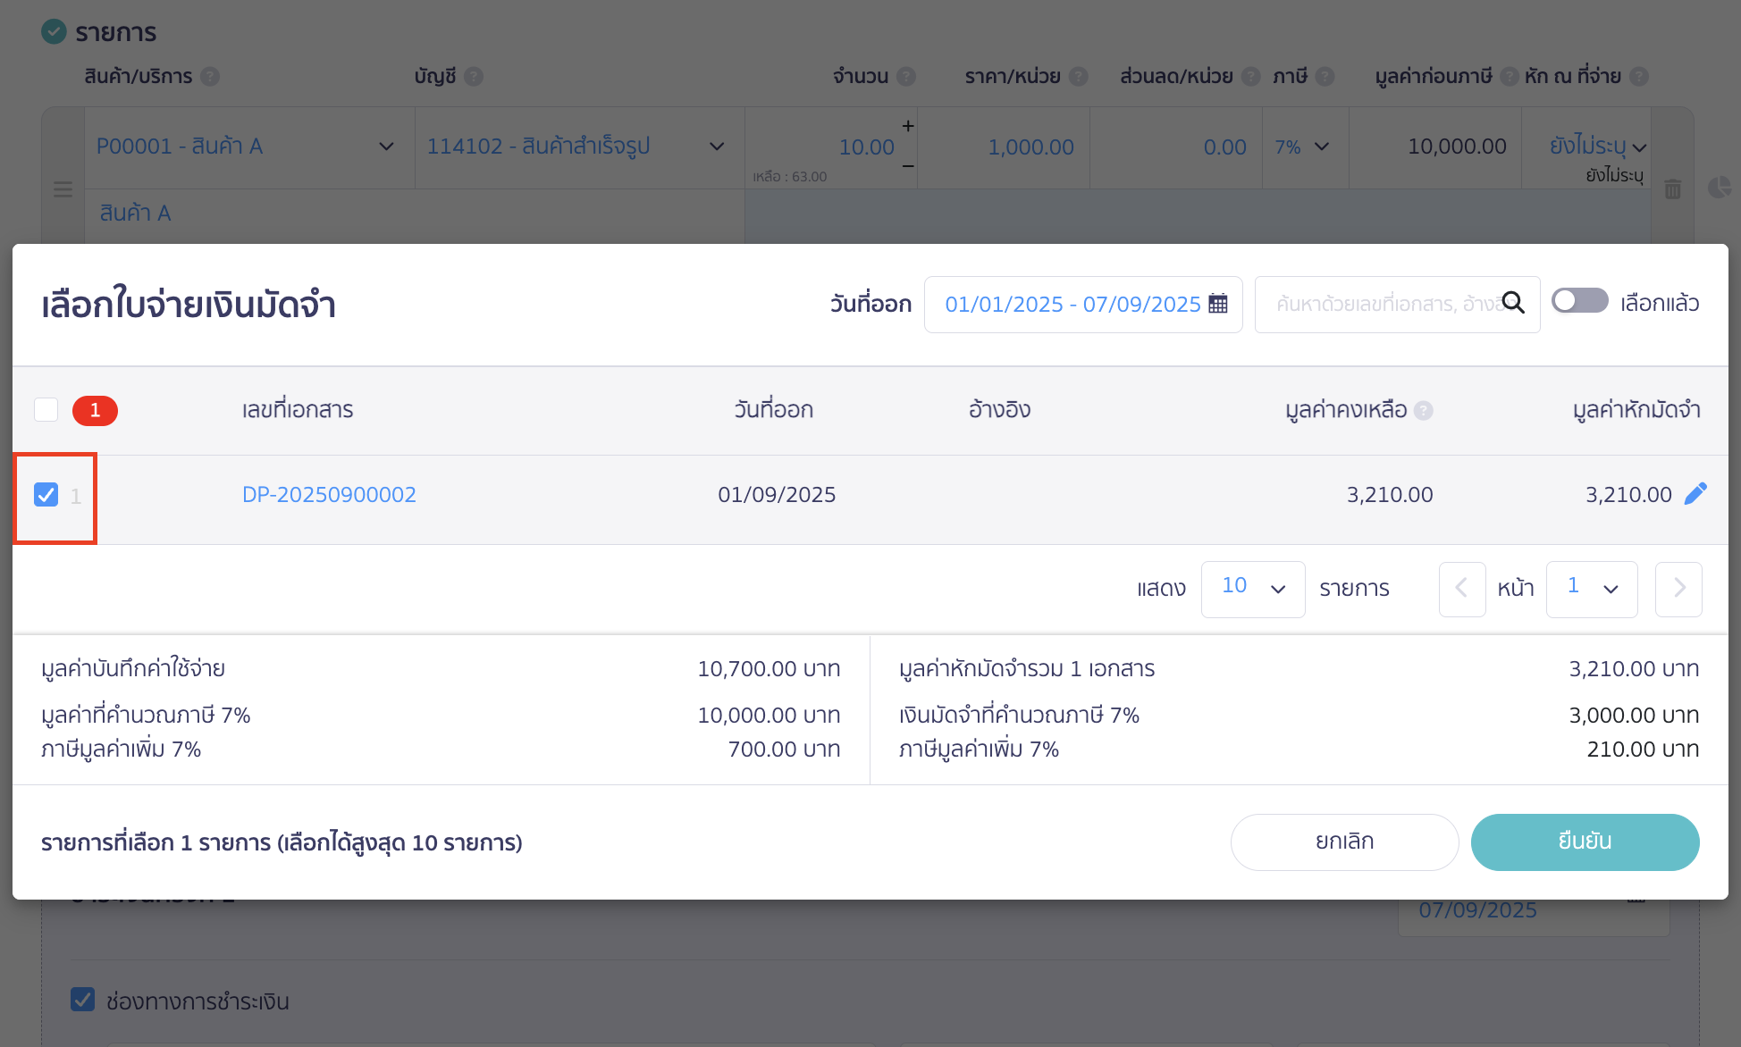Click the discount per unit field 0.00

(1176, 147)
